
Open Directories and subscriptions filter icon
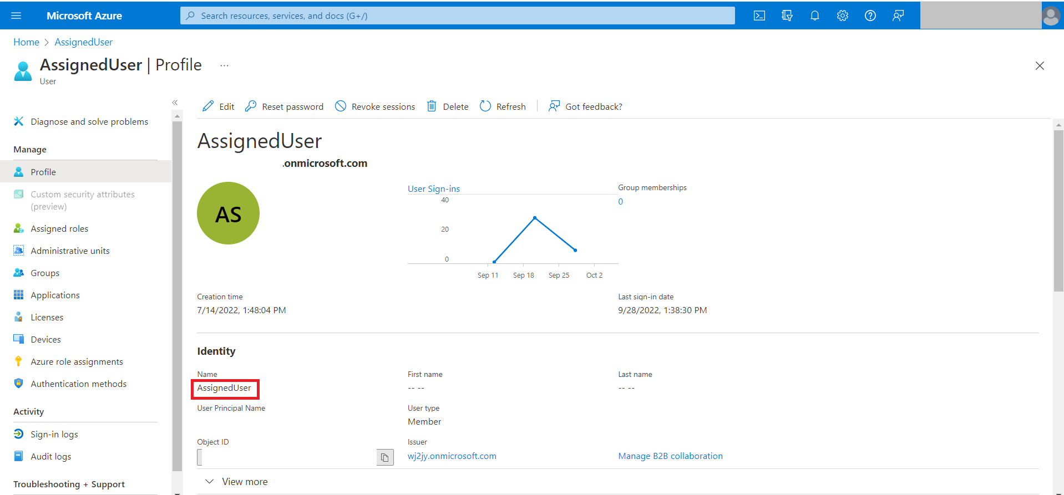tap(787, 16)
